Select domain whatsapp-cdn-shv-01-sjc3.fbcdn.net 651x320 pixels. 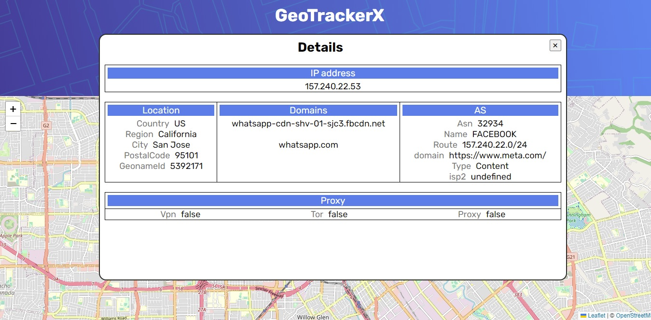pyautogui.click(x=308, y=124)
